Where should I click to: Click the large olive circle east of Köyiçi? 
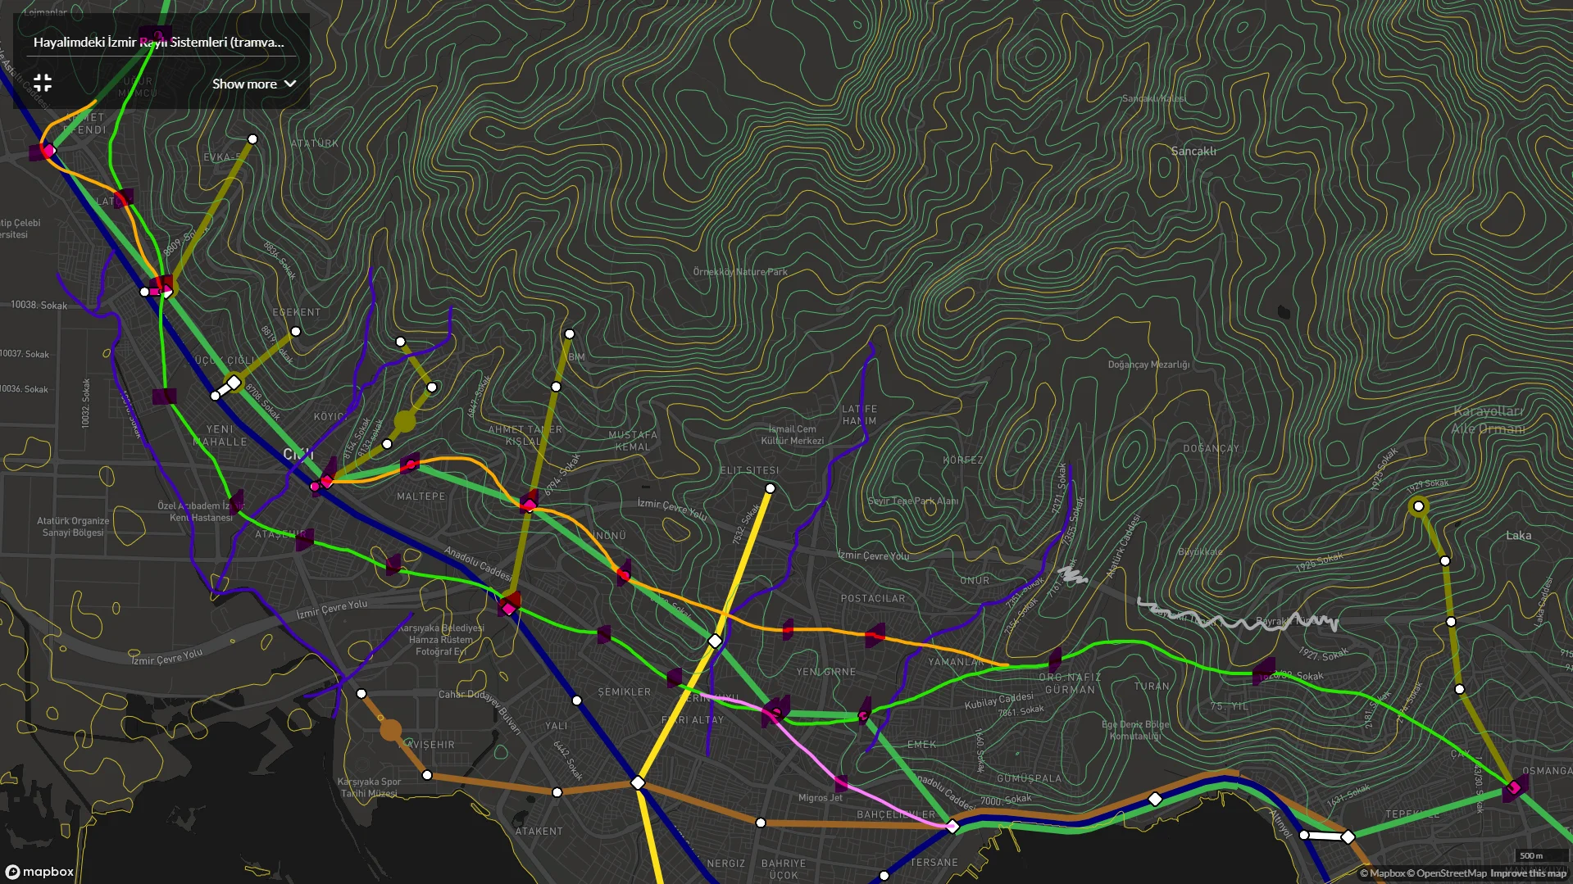[x=405, y=422]
